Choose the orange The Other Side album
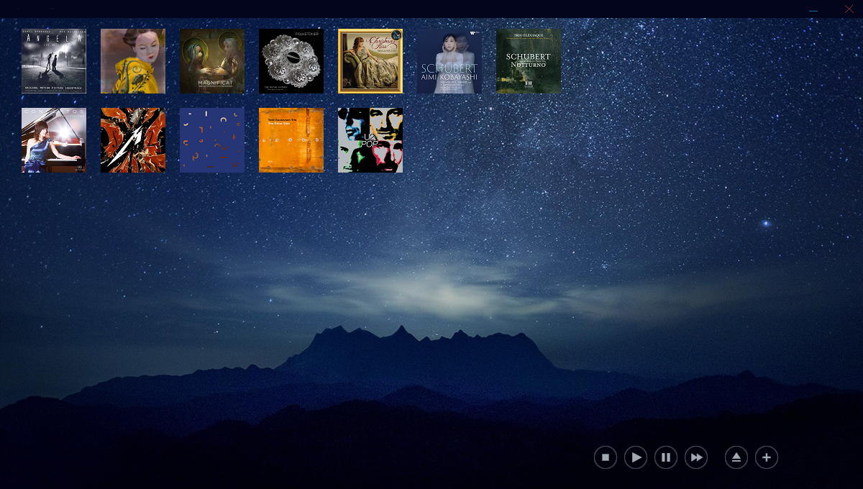The height and width of the screenshot is (489, 863). pyautogui.click(x=291, y=140)
